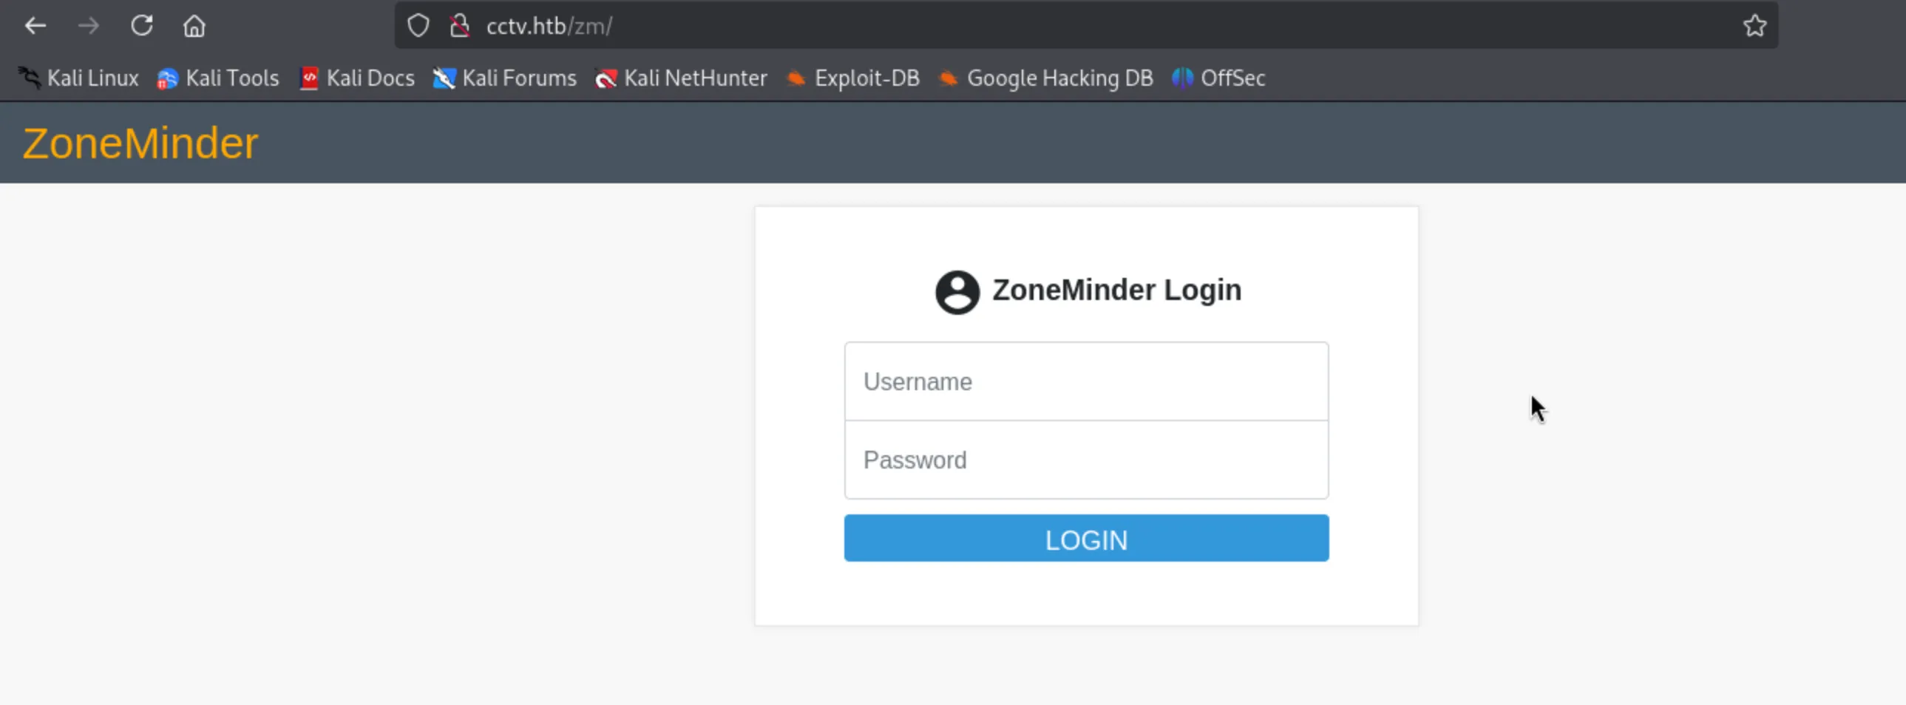Open the Google Hacking DB bookmark
The width and height of the screenshot is (1906, 705).
1046,78
